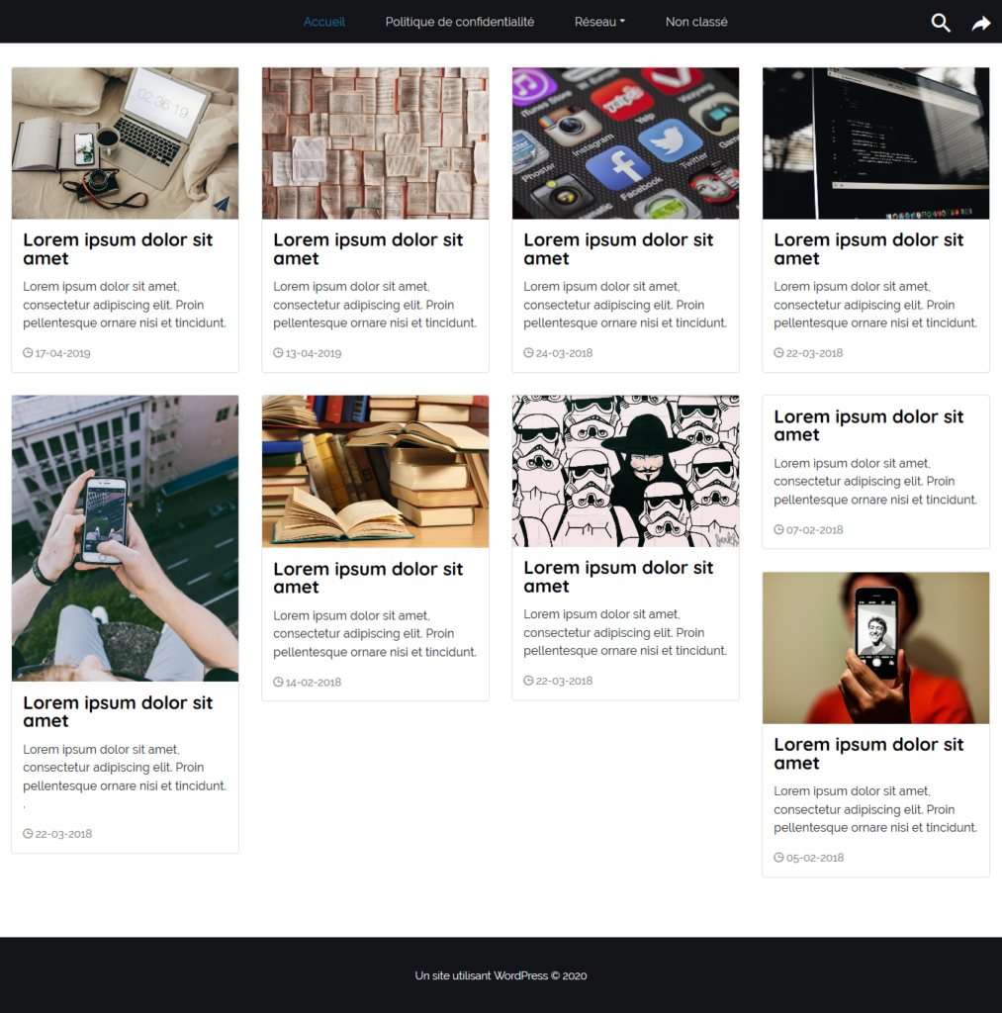This screenshot has height=1013, width=1002.
Task: Click the clock icon beside 17-04-2019
Action: [28, 352]
